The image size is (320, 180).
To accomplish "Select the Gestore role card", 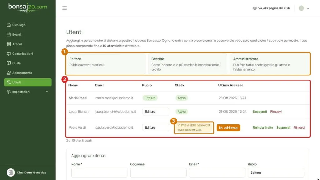I will (188, 64).
